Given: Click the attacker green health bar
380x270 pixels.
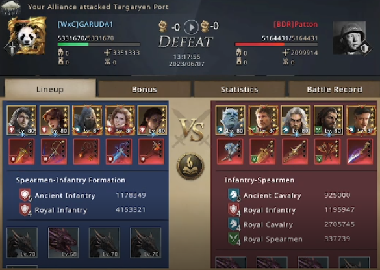Looking at the screenshot, I should (x=99, y=44).
